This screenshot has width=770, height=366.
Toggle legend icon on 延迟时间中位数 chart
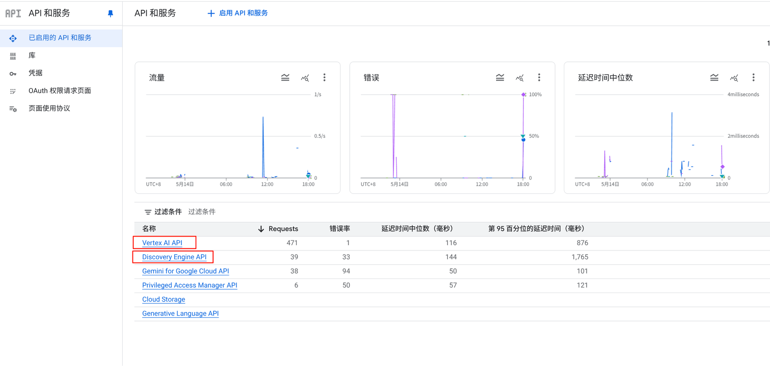714,77
